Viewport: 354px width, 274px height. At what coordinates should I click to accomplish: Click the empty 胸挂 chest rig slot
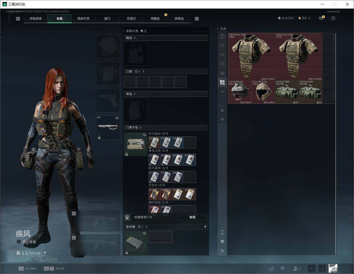pos(136,54)
